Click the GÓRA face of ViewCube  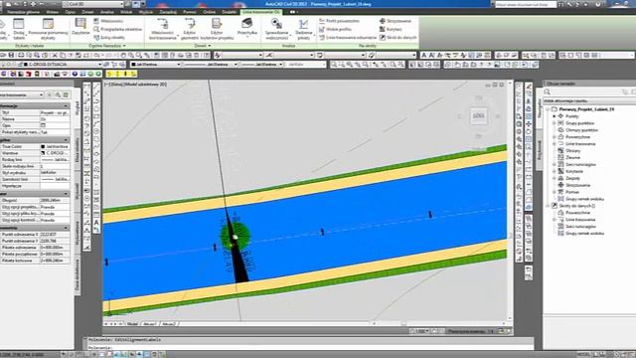(479, 116)
